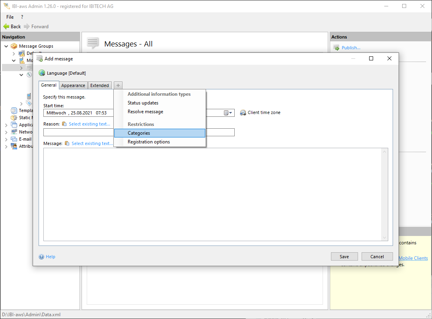Click the Message Groups icon in Navigation
This screenshot has width=432, height=319.
[14, 46]
